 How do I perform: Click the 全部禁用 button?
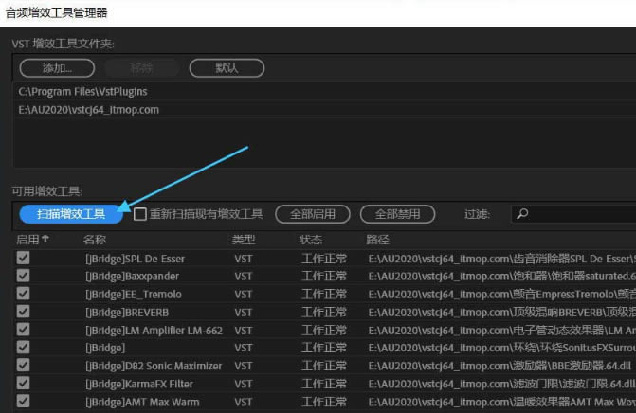click(397, 214)
